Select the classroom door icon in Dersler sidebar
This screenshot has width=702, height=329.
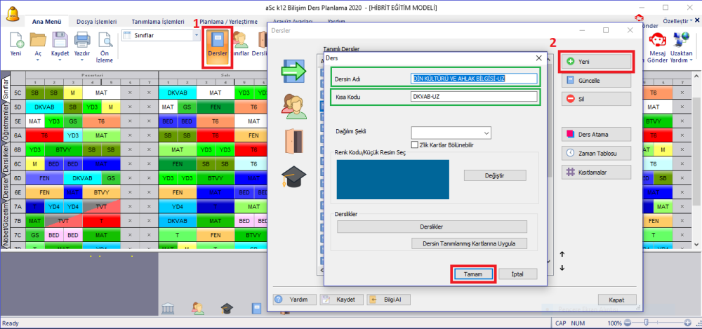pos(293,140)
